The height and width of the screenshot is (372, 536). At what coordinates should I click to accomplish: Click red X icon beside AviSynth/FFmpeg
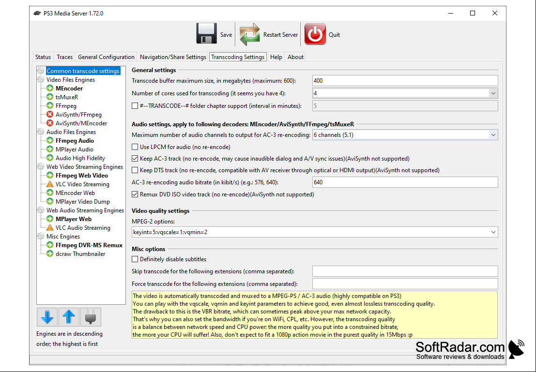(x=50, y=115)
